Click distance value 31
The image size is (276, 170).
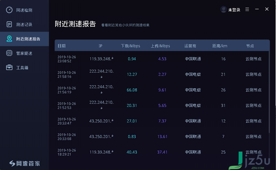[x=223, y=106]
